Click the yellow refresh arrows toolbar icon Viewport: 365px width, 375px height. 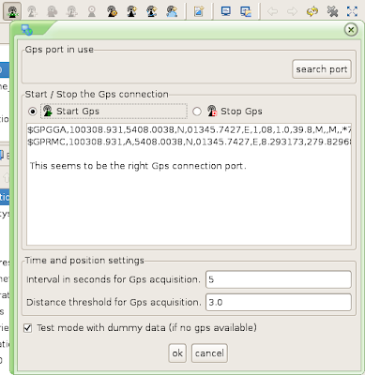tap(312, 11)
